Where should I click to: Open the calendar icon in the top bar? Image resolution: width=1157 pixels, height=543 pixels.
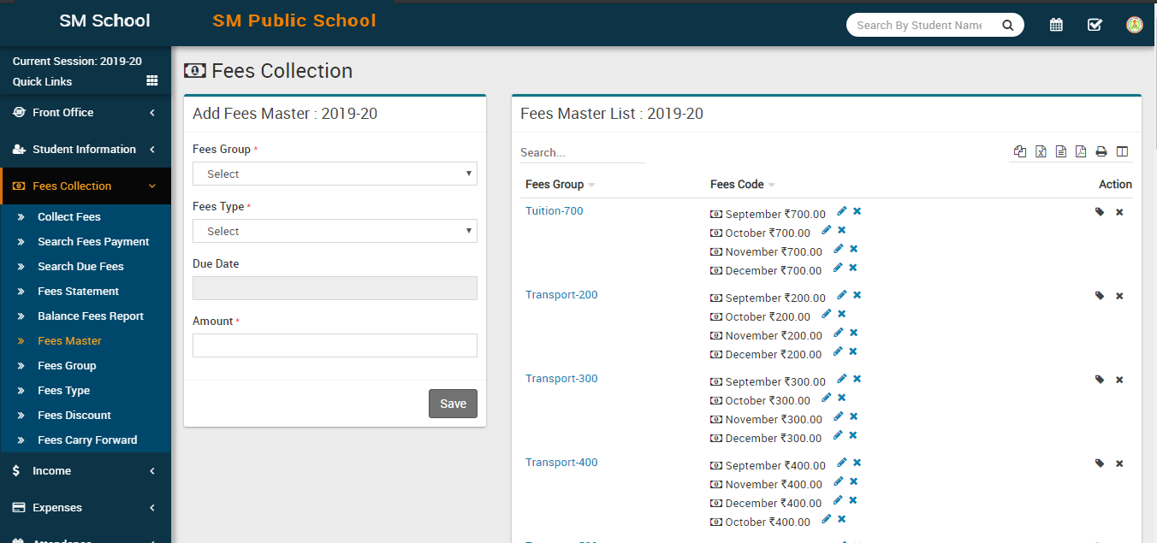[1056, 25]
